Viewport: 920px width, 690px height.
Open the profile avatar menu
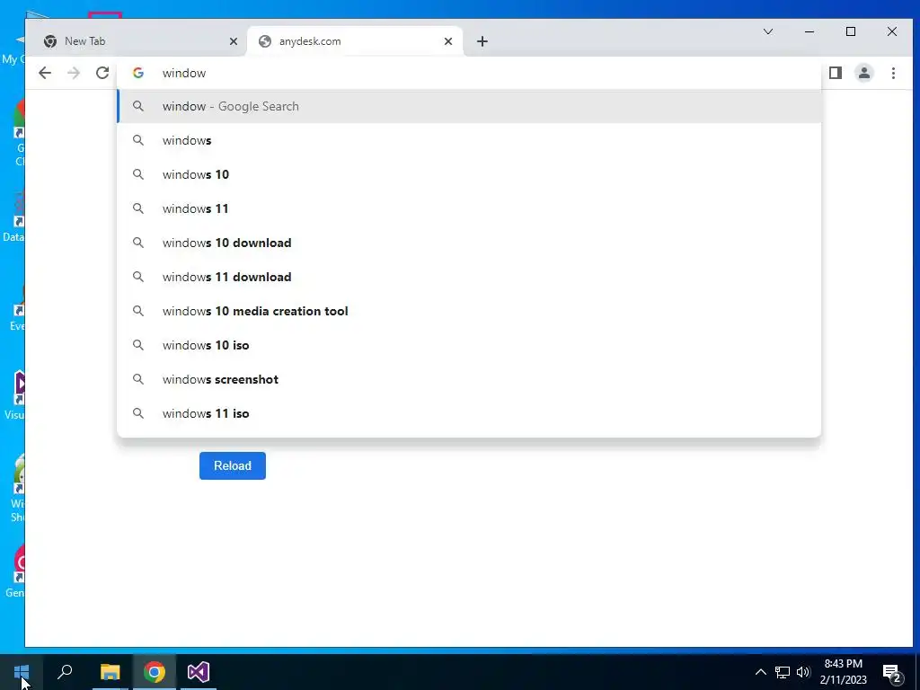tap(864, 73)
